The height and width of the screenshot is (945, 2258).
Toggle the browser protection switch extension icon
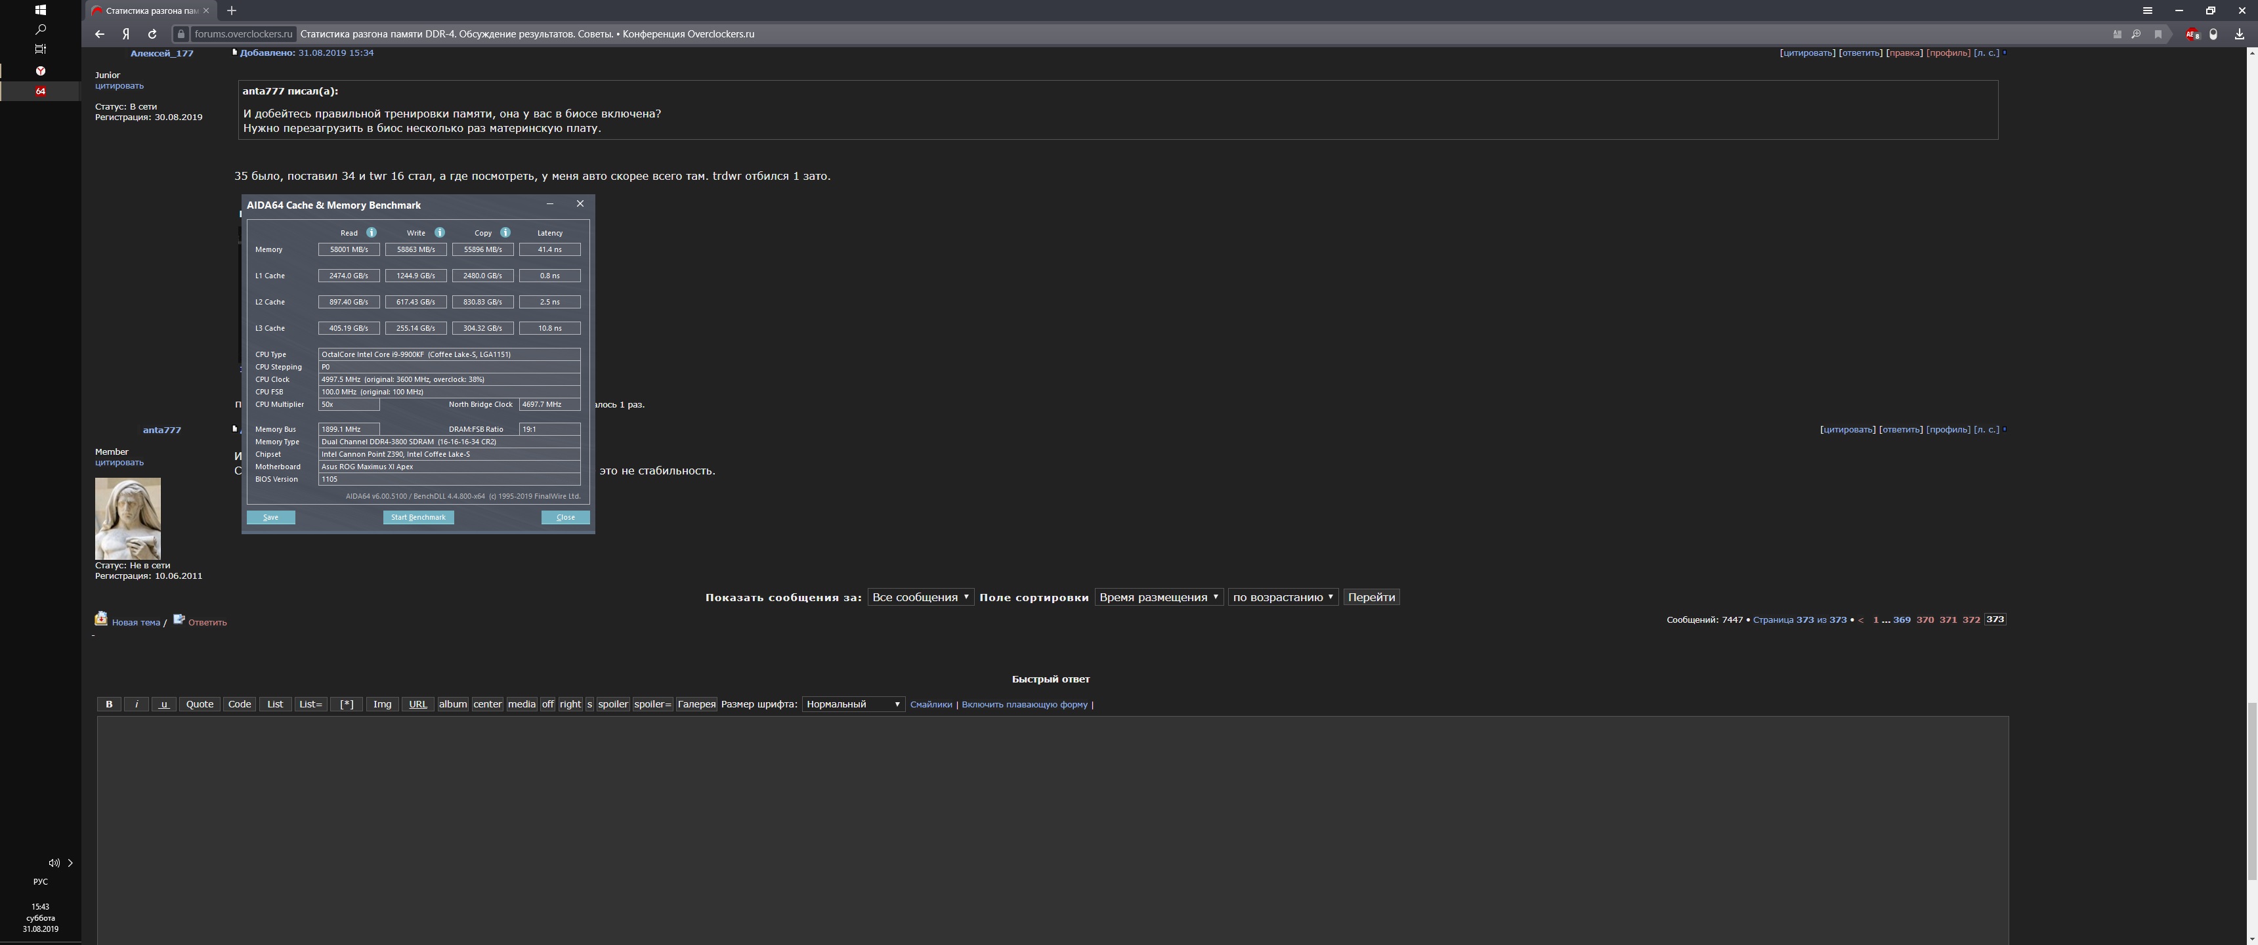(x=2213, y=34)
